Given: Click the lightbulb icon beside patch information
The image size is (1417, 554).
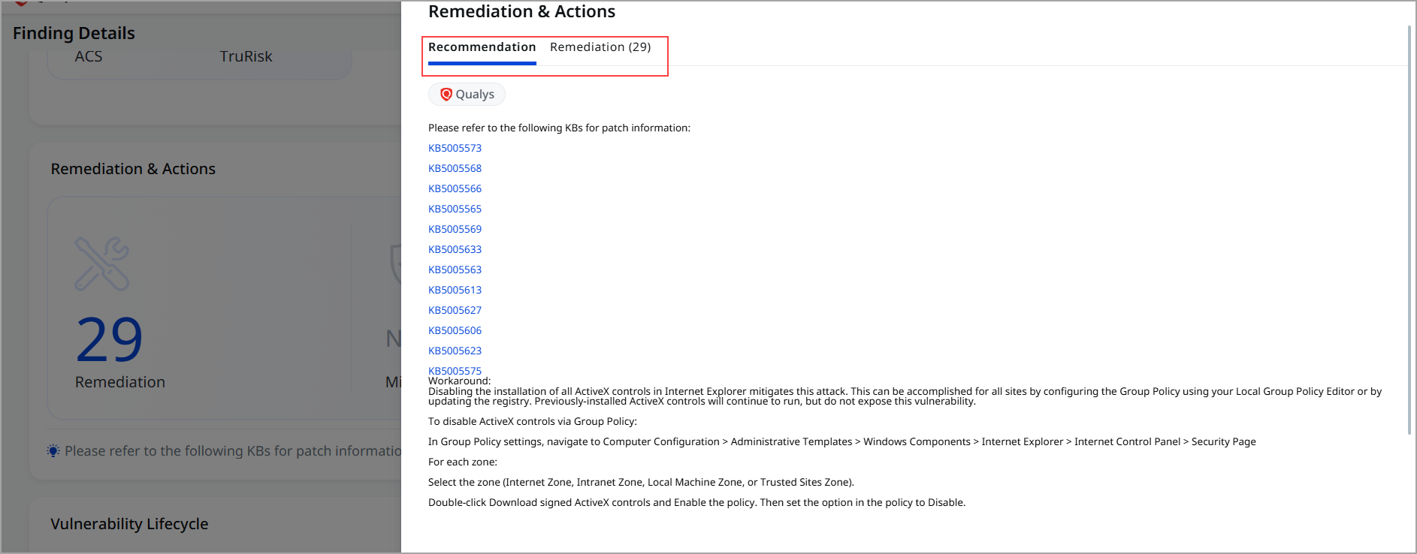Looking at the screenshot, I should (x=53, y=451).
